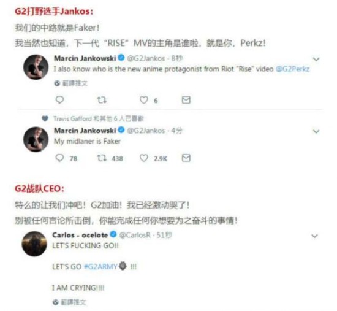Like the tweet with 6 likes
The height and width of the screenshot is (311, 337).
click(144, 100)
